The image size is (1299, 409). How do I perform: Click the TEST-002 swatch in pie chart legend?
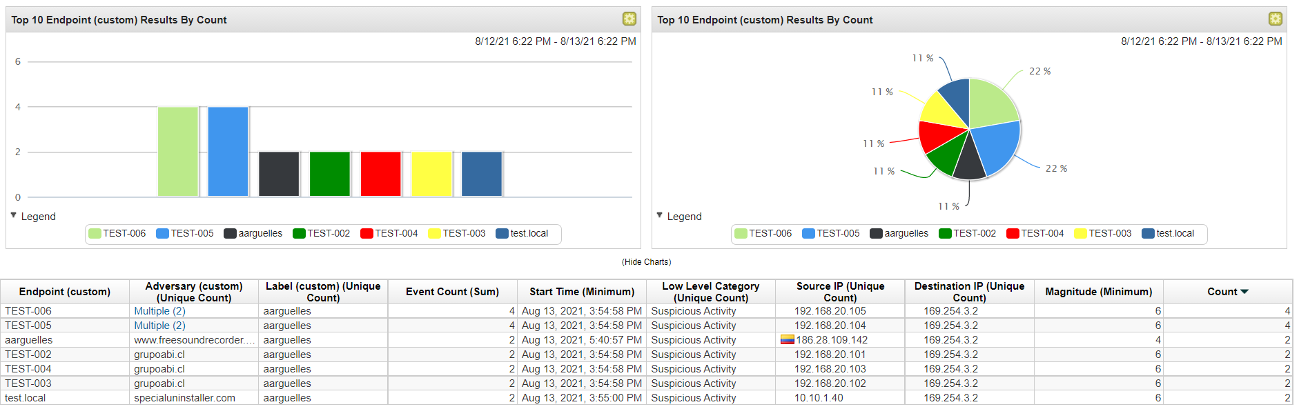point(945,234)
